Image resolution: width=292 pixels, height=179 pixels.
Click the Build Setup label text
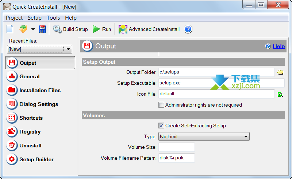76,29
